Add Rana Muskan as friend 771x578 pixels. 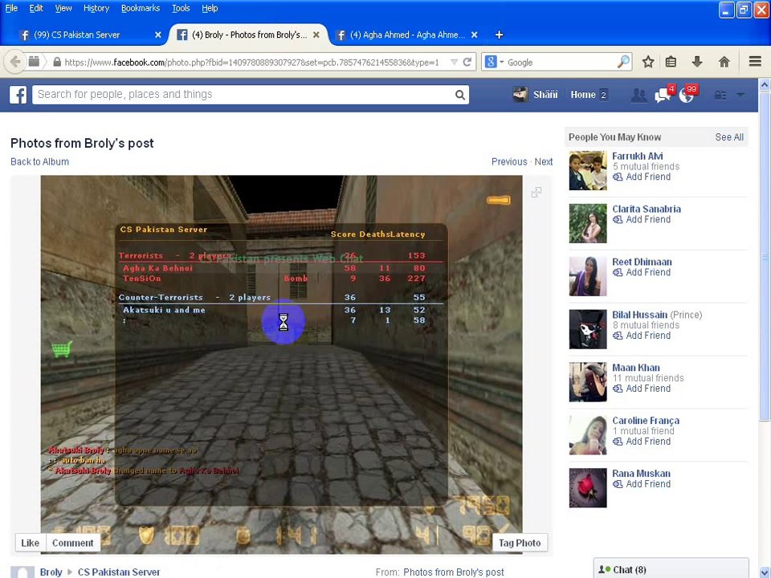pos(642,484)
